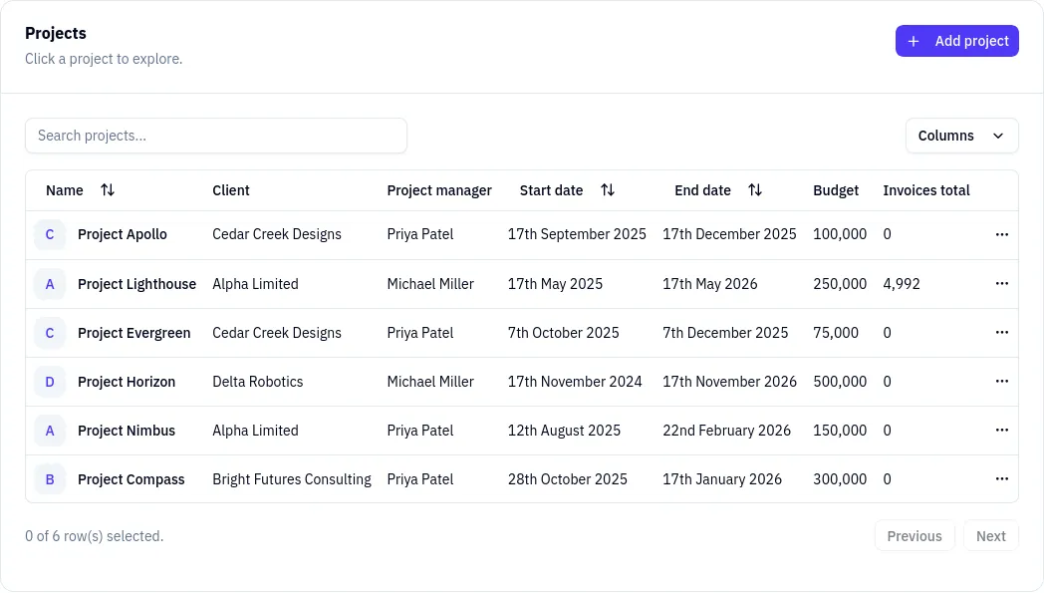Open the actions menu for Project Lighthouse
The height and width of the screenshot is (593, 1044).
1001,283
